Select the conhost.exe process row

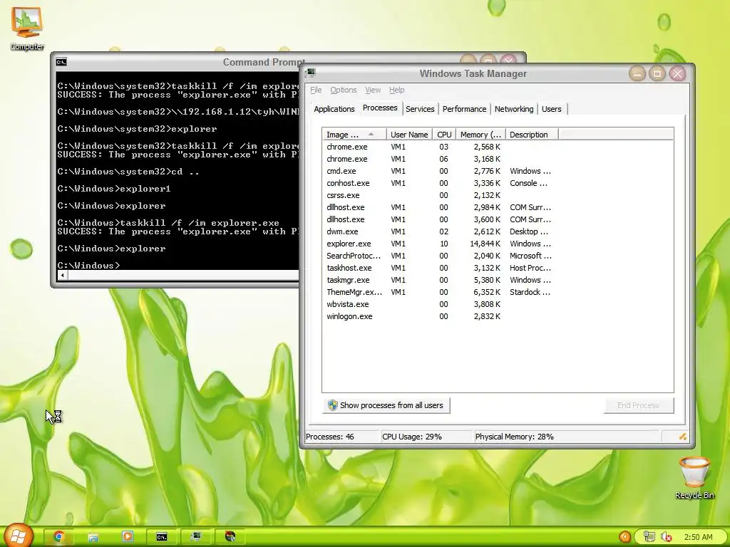click(x=497, y=183)
